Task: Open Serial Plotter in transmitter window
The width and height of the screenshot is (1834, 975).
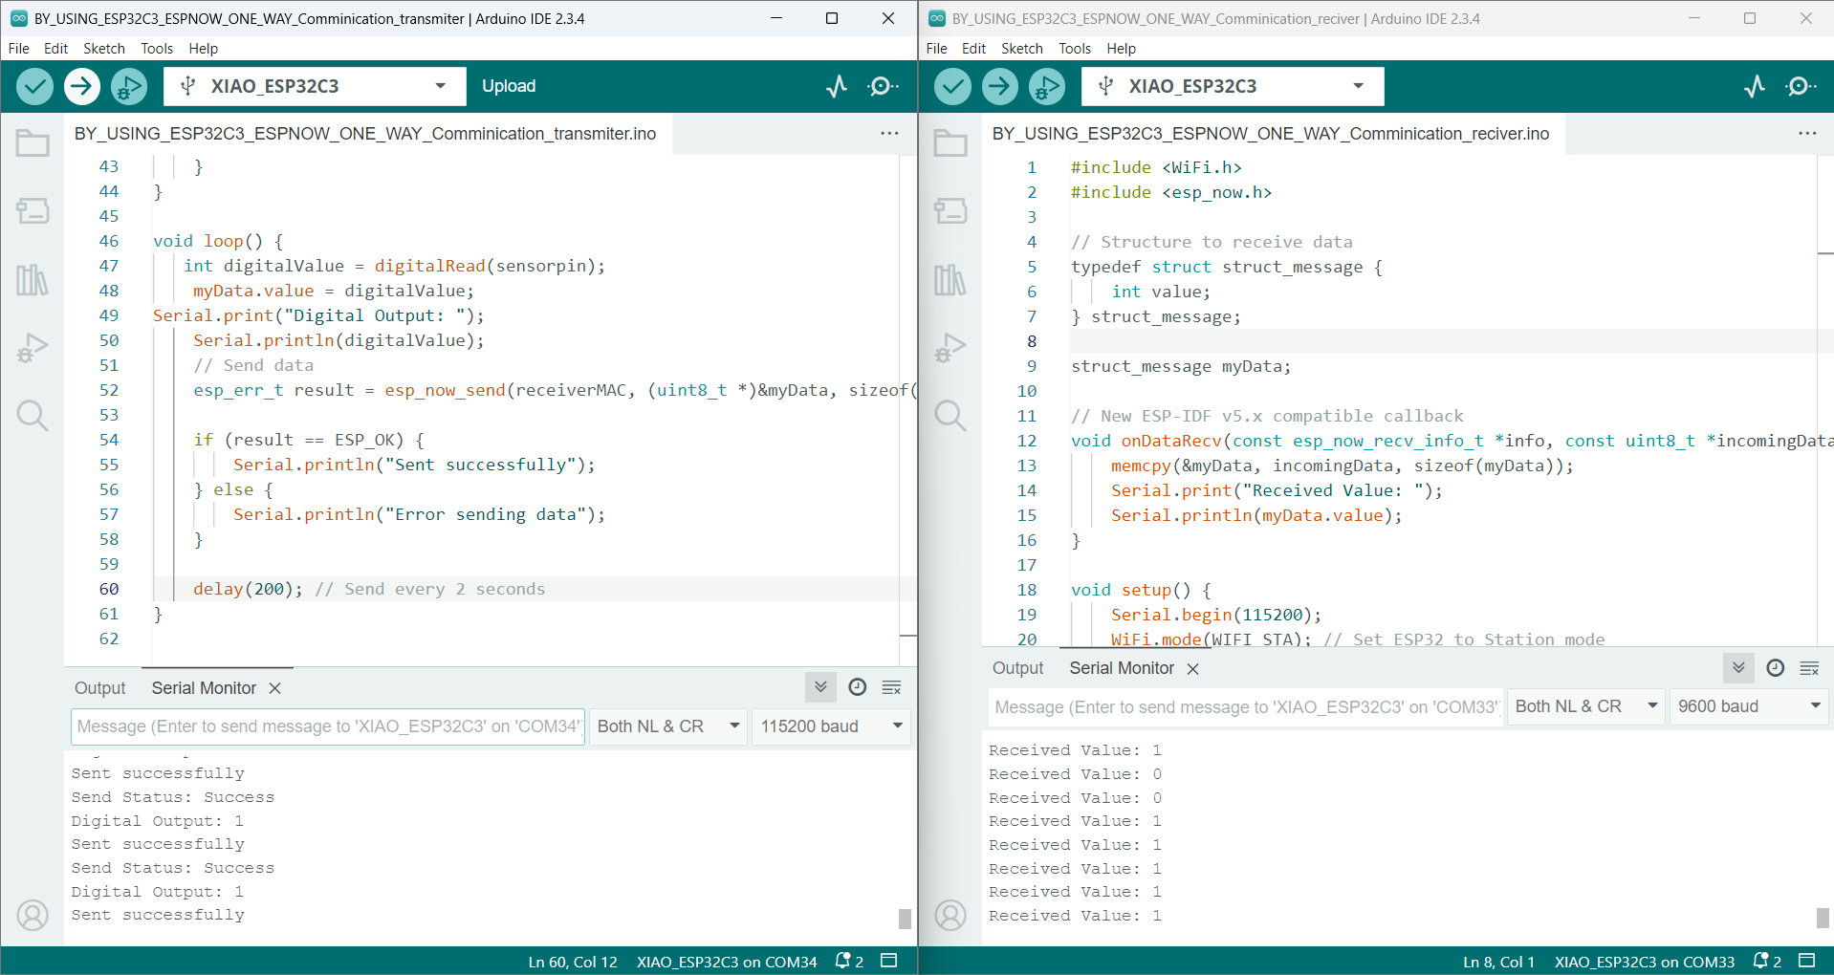Action: (837, 86)
